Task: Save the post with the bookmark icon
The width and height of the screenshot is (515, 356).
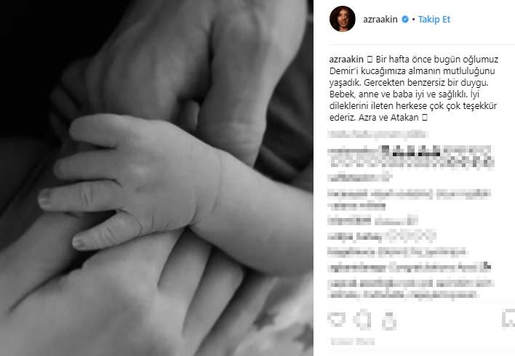Action: click(x=508, y=318)
